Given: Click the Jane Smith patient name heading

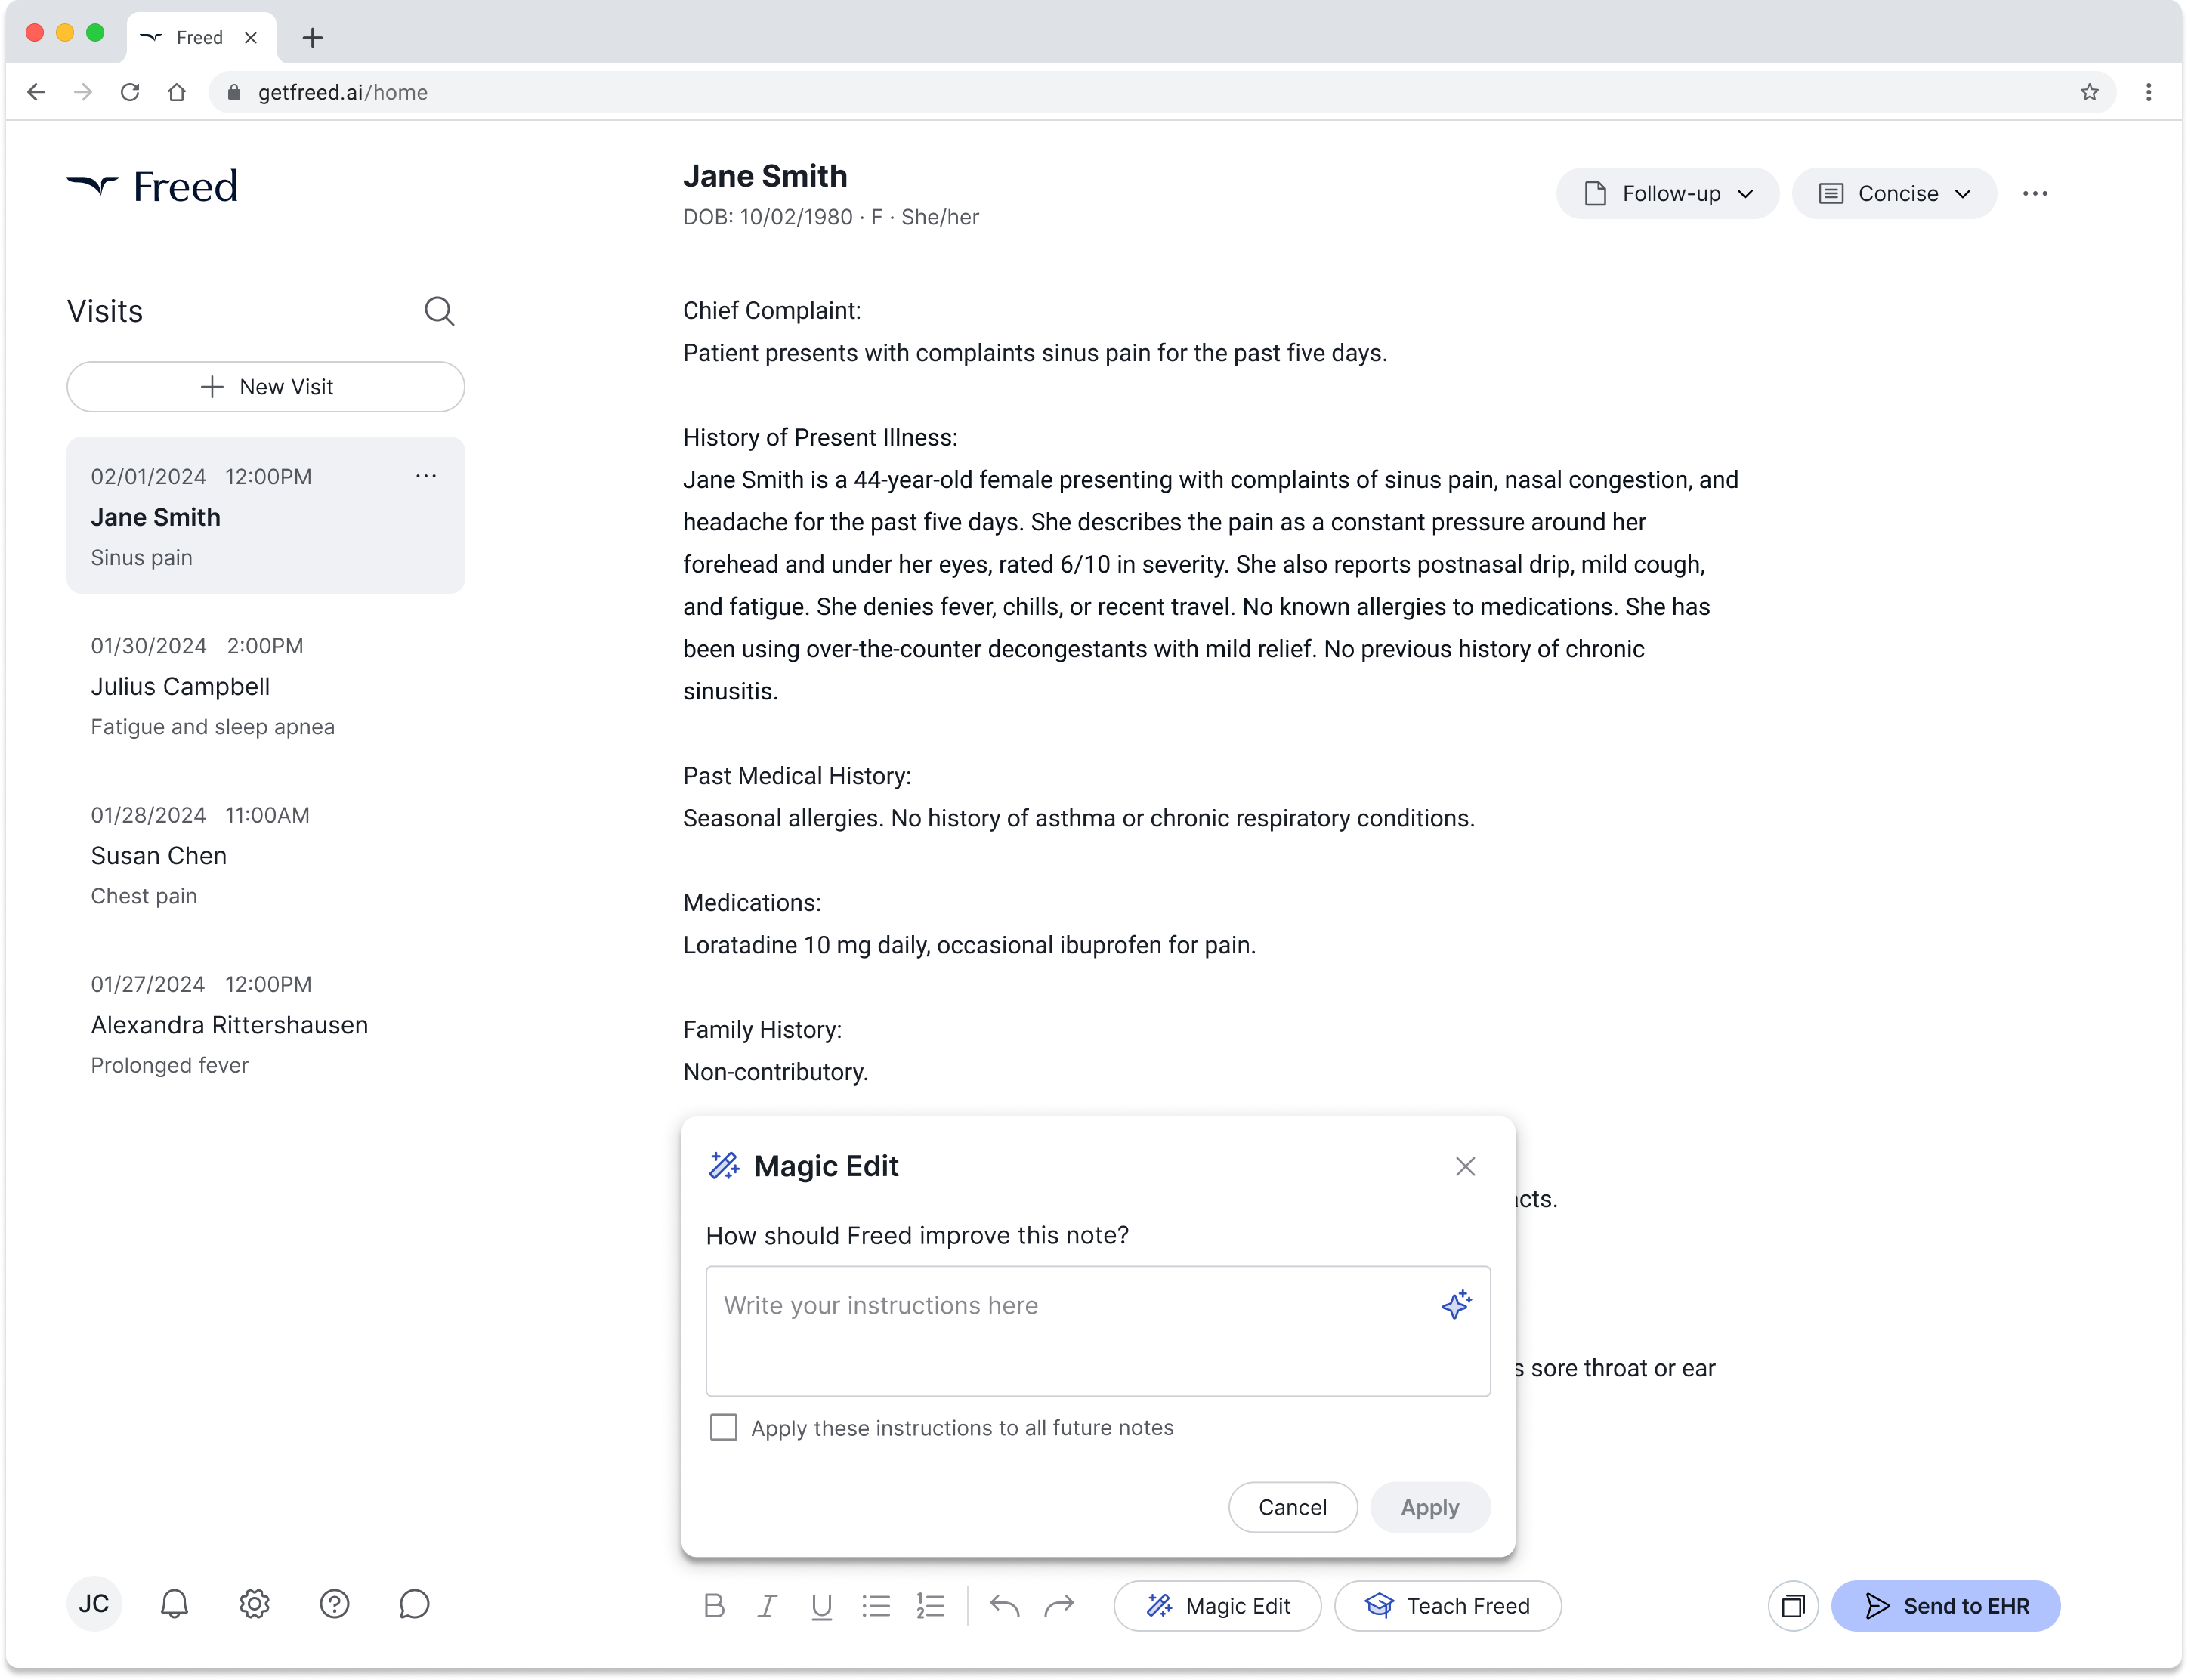Looking at the screenshot, I should pyautogui.click(x=765, y=176).
